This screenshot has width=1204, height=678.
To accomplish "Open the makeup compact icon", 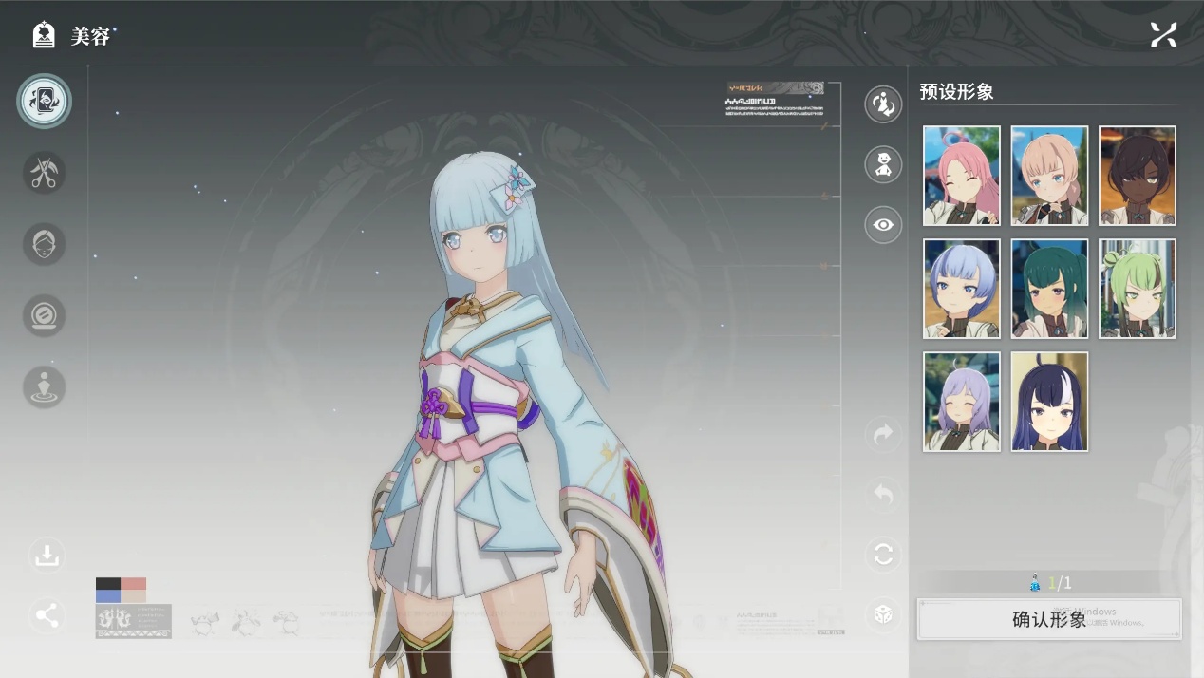I will [x=44, y=315].
